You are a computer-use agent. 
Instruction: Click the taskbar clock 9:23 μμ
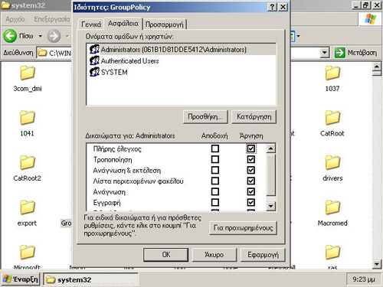click(364, 279)
